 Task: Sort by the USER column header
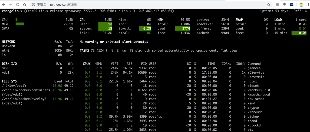[152, 64]
